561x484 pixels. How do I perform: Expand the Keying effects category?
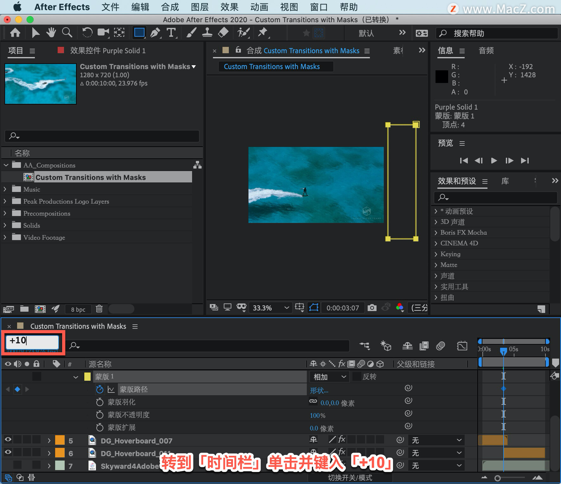coord(436,254)
